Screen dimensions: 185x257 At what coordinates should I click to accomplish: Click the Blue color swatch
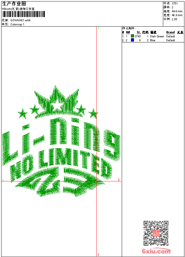[x=132, y=40]
